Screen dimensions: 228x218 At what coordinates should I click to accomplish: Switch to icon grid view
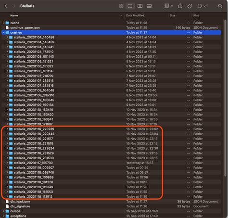(121, 6)
